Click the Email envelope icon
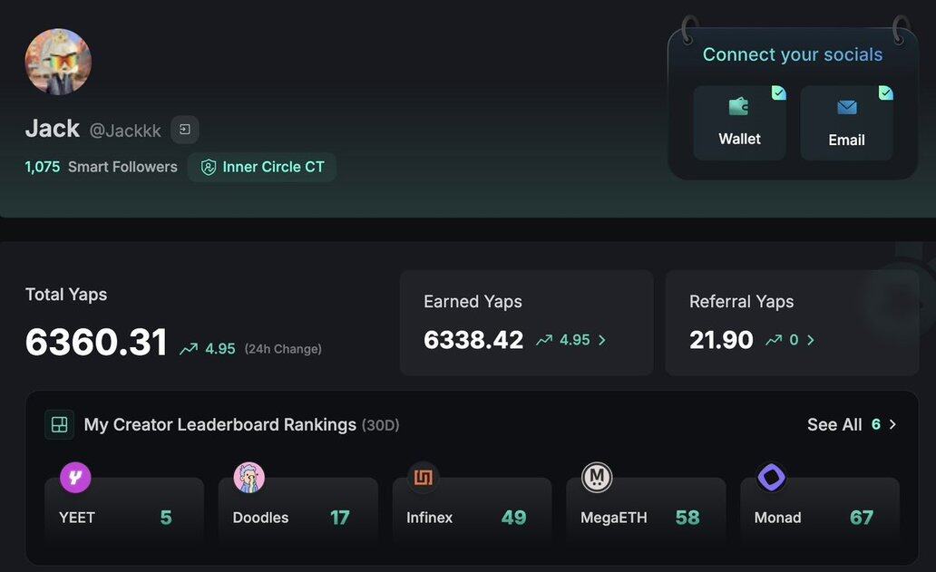 click(846, 108)
